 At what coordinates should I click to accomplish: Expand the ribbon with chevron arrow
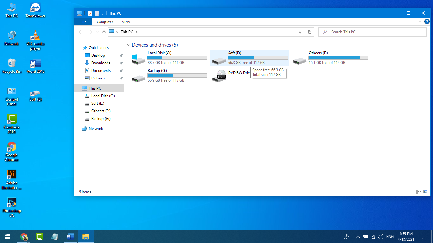420,22
